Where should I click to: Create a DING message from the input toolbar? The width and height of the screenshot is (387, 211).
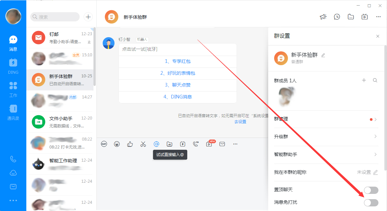(x=183, y=144)
